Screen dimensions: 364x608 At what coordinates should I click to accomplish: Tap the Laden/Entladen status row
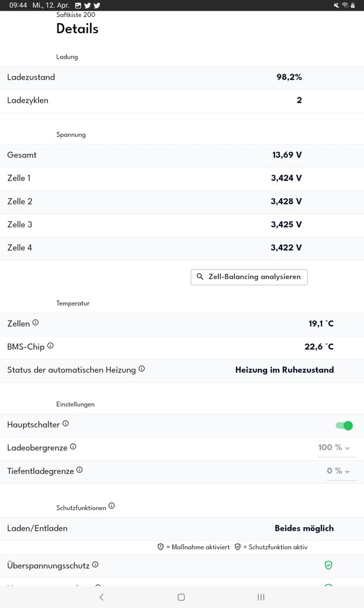pos(182,528)
